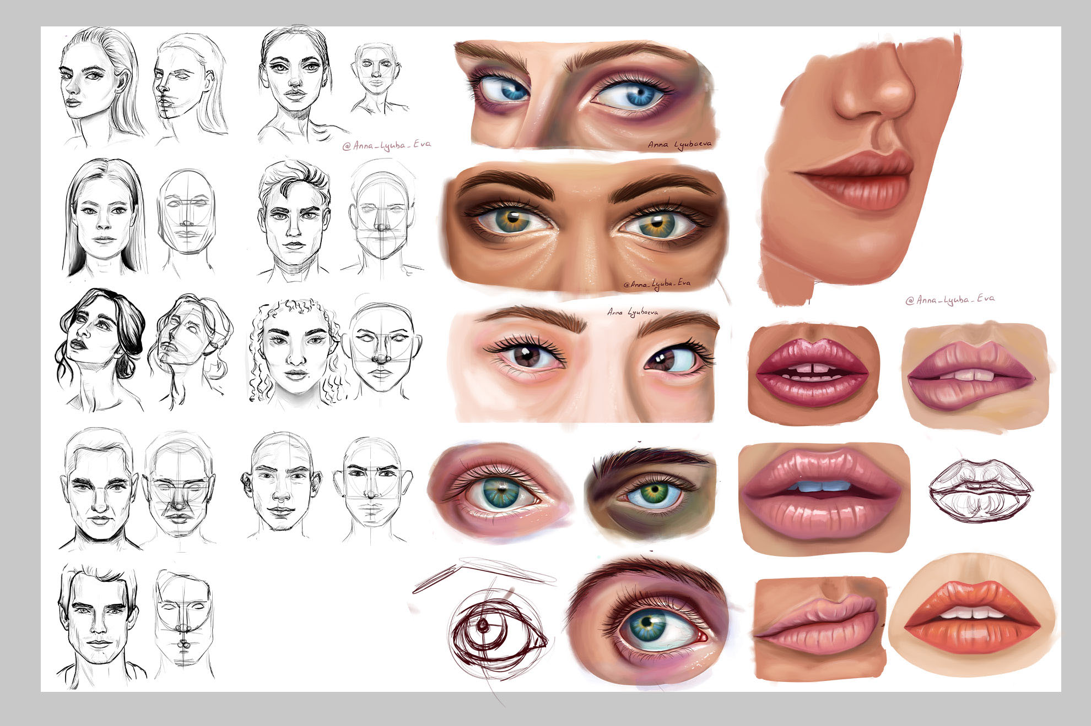Select the unpainted line sketch of lips

(x=980, y=490)
